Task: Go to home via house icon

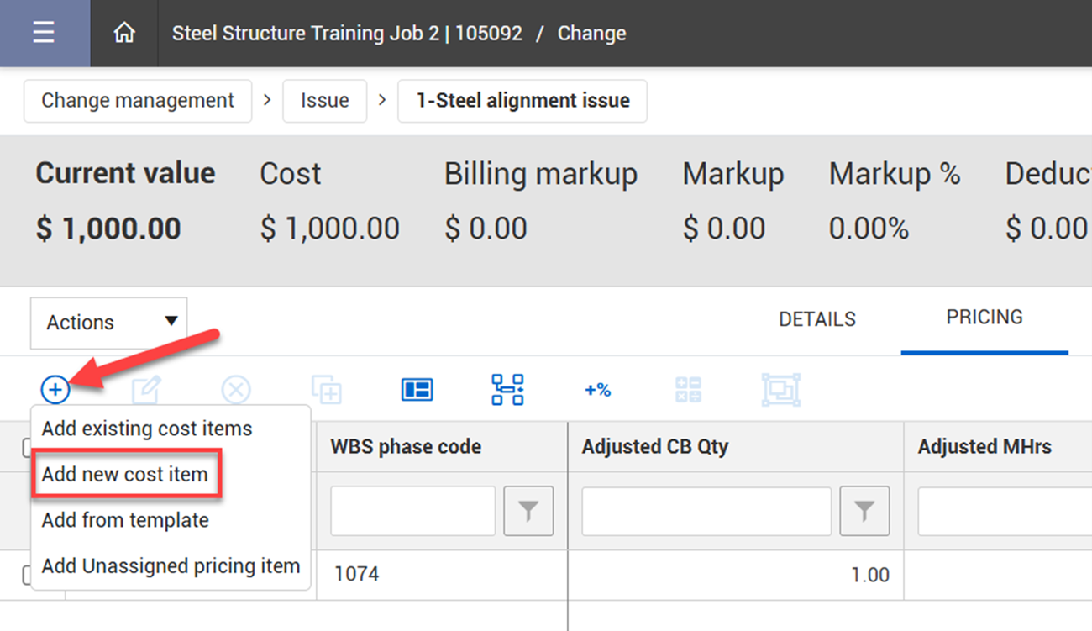Action: point(124,34)
